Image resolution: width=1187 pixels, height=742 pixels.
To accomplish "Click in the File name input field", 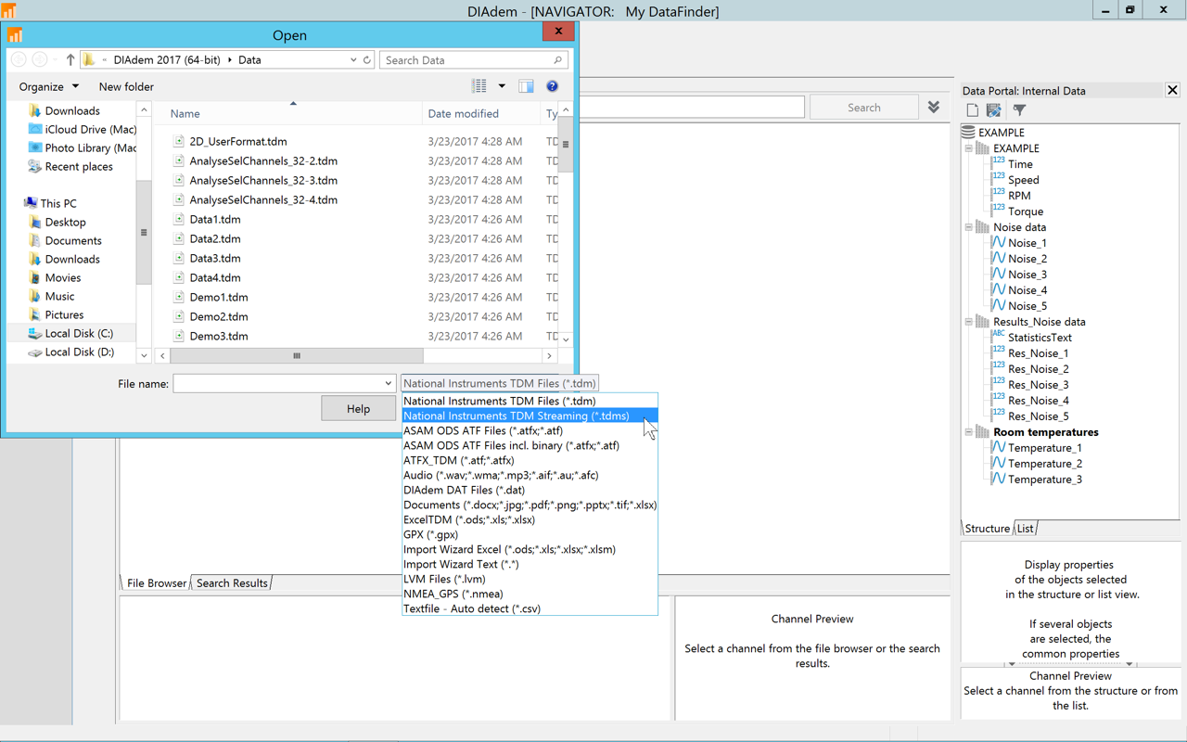I will click(276, 383).
